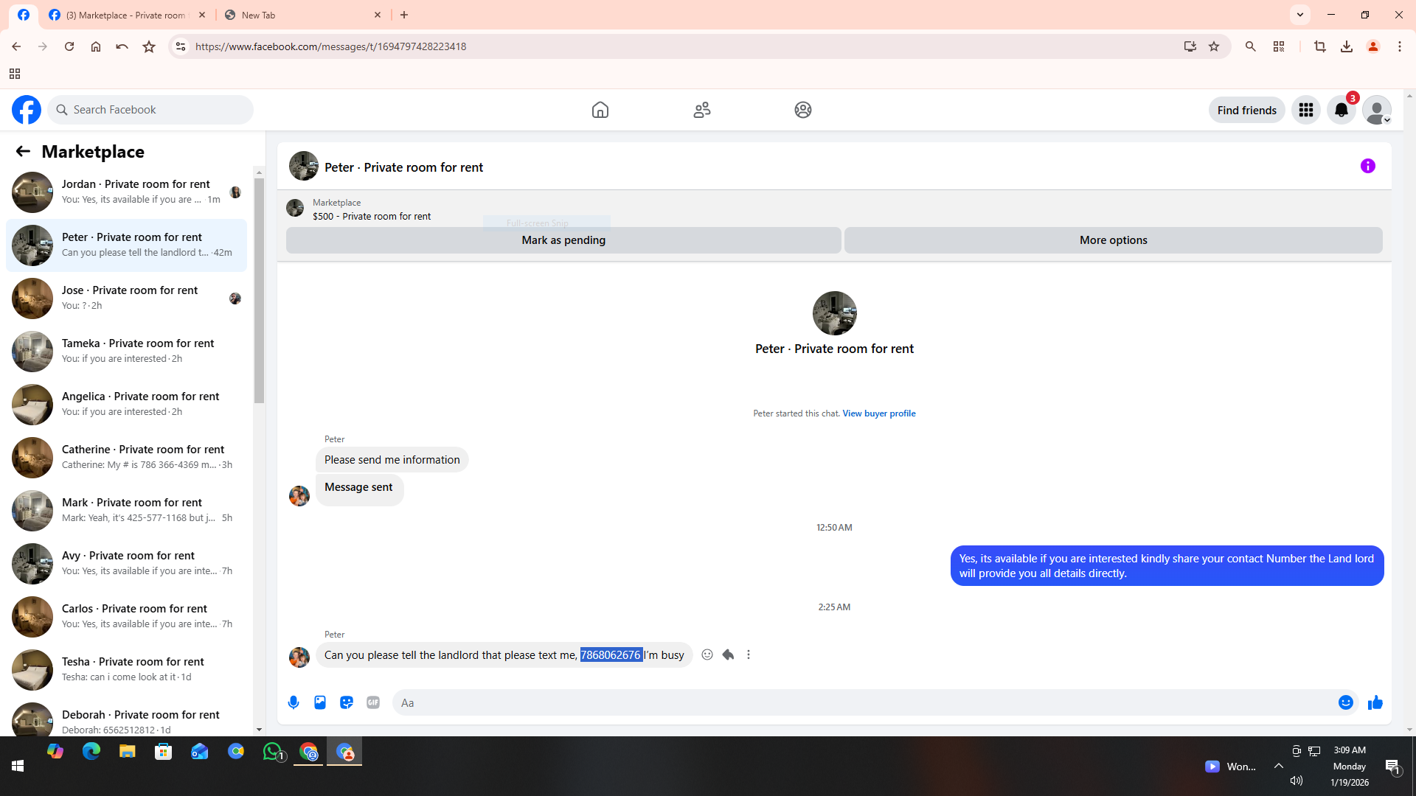
Task: Click the browser address bar URL
Action: 330,46
